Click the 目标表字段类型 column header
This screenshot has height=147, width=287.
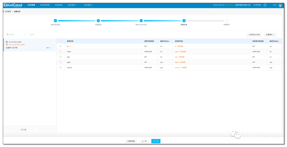pyautogui.click(x=258, y=41)
